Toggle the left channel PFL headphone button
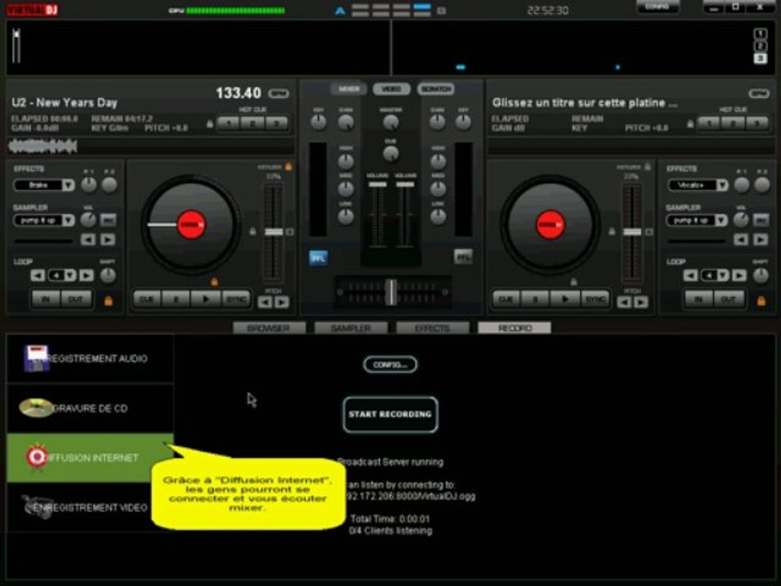Screen dimensions: 781x586 pos(318,258)
